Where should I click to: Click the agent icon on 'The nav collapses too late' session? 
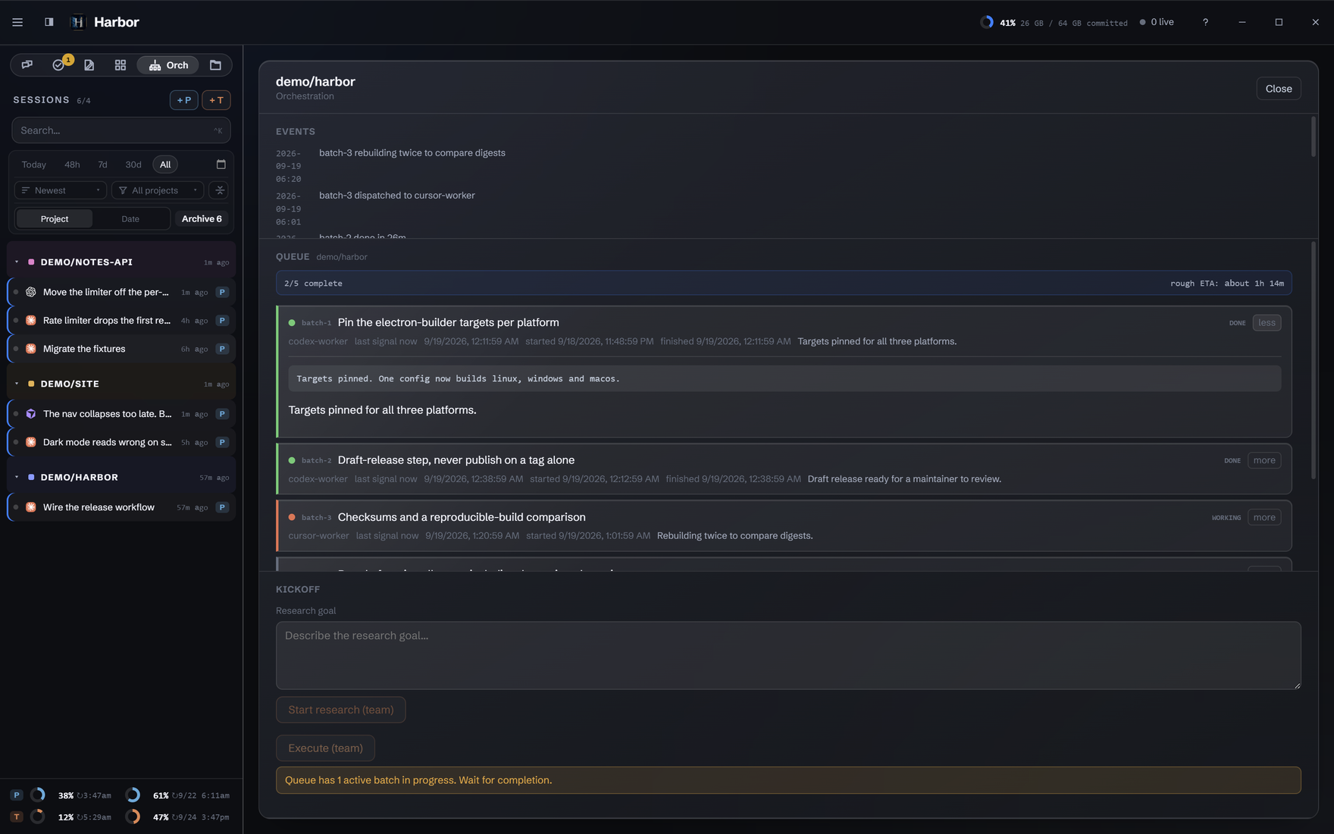[x=31, y=414]
